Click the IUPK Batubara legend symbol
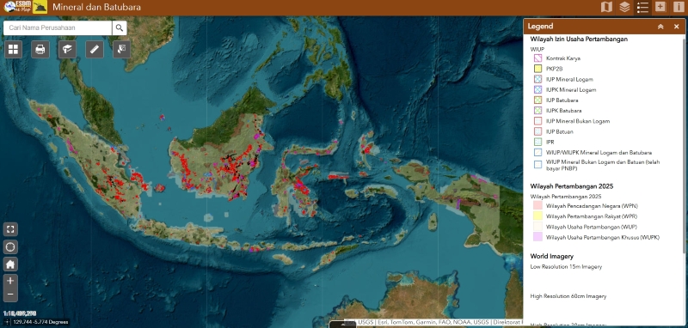The width and height of the screenshot is (688, 328). (538, 111)
